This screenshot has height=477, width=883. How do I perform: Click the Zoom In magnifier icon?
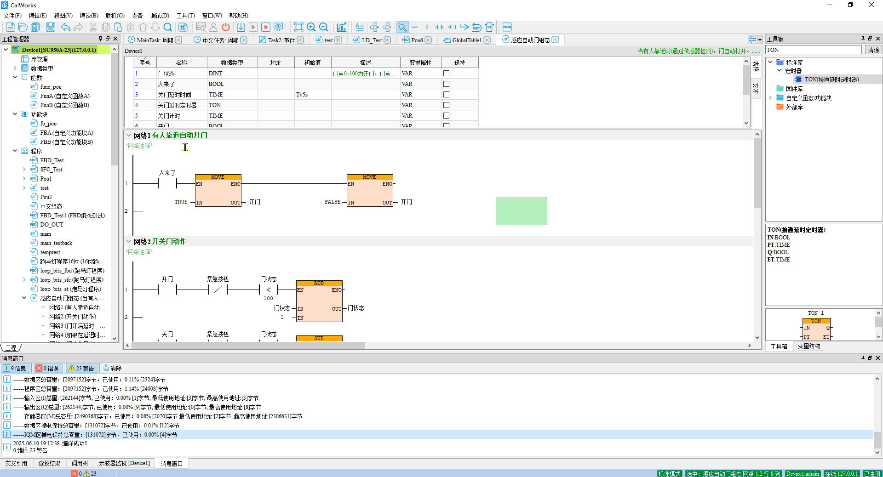pos(311,27)
